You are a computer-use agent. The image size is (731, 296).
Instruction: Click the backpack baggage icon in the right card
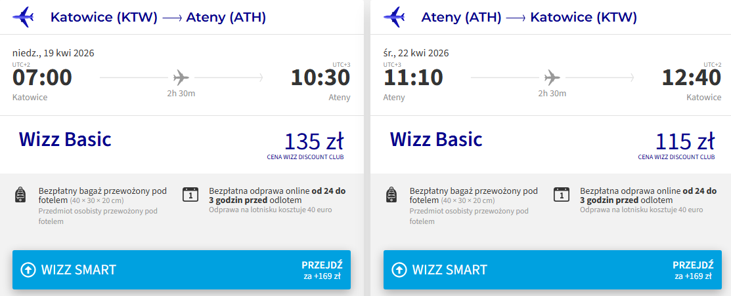391,194
